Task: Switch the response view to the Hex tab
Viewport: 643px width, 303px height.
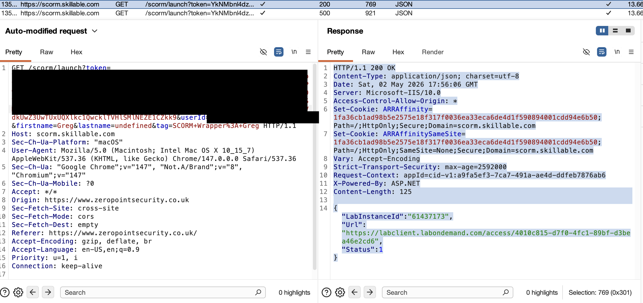Action: coord(398,52)
